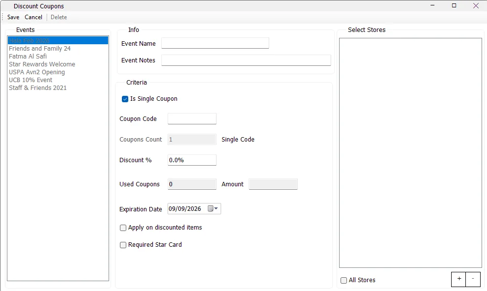Uncheck Is Single Coupon checkbox

[125, 99]
